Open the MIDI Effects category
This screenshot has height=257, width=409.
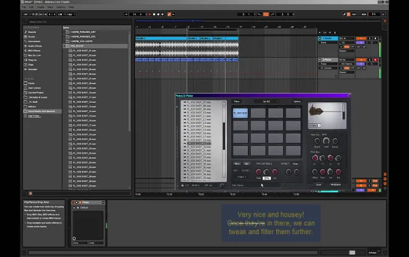(34, 51)
